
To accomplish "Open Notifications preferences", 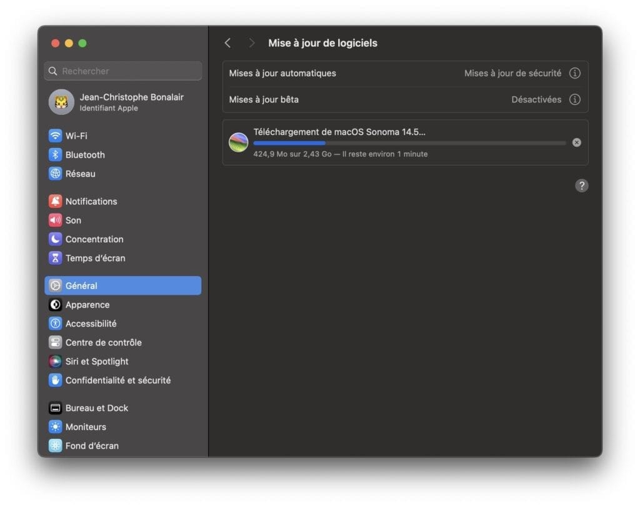I will [91, 201].
